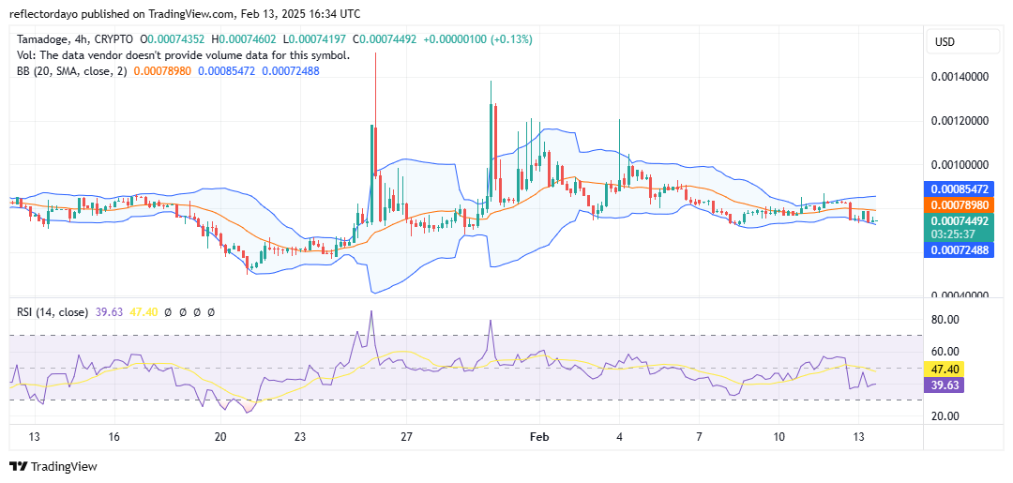Click the date axis label 16
The height and width of the screenshot is (483, 1013).
pyautogui.click(x=114, y=437)
